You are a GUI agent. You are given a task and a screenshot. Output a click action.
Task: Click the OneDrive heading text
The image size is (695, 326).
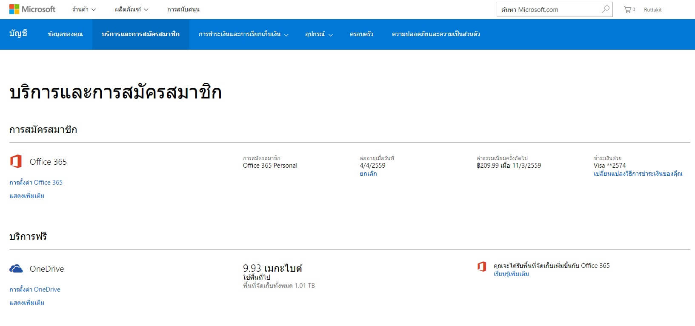pos(47,269)
